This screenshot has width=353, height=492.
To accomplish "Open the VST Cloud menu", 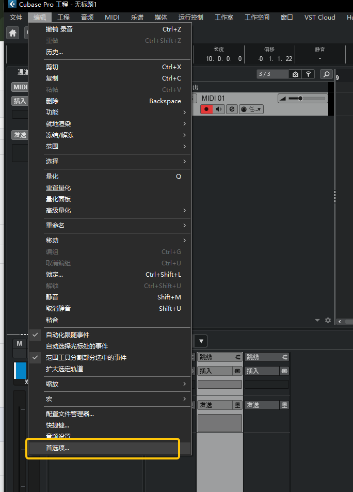I will pyautogui.click(x=320, y=17).
